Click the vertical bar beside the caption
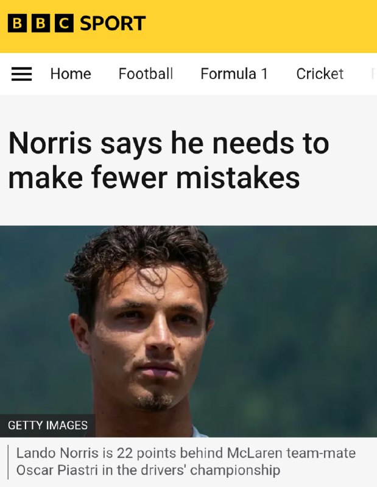 [8, 462]
